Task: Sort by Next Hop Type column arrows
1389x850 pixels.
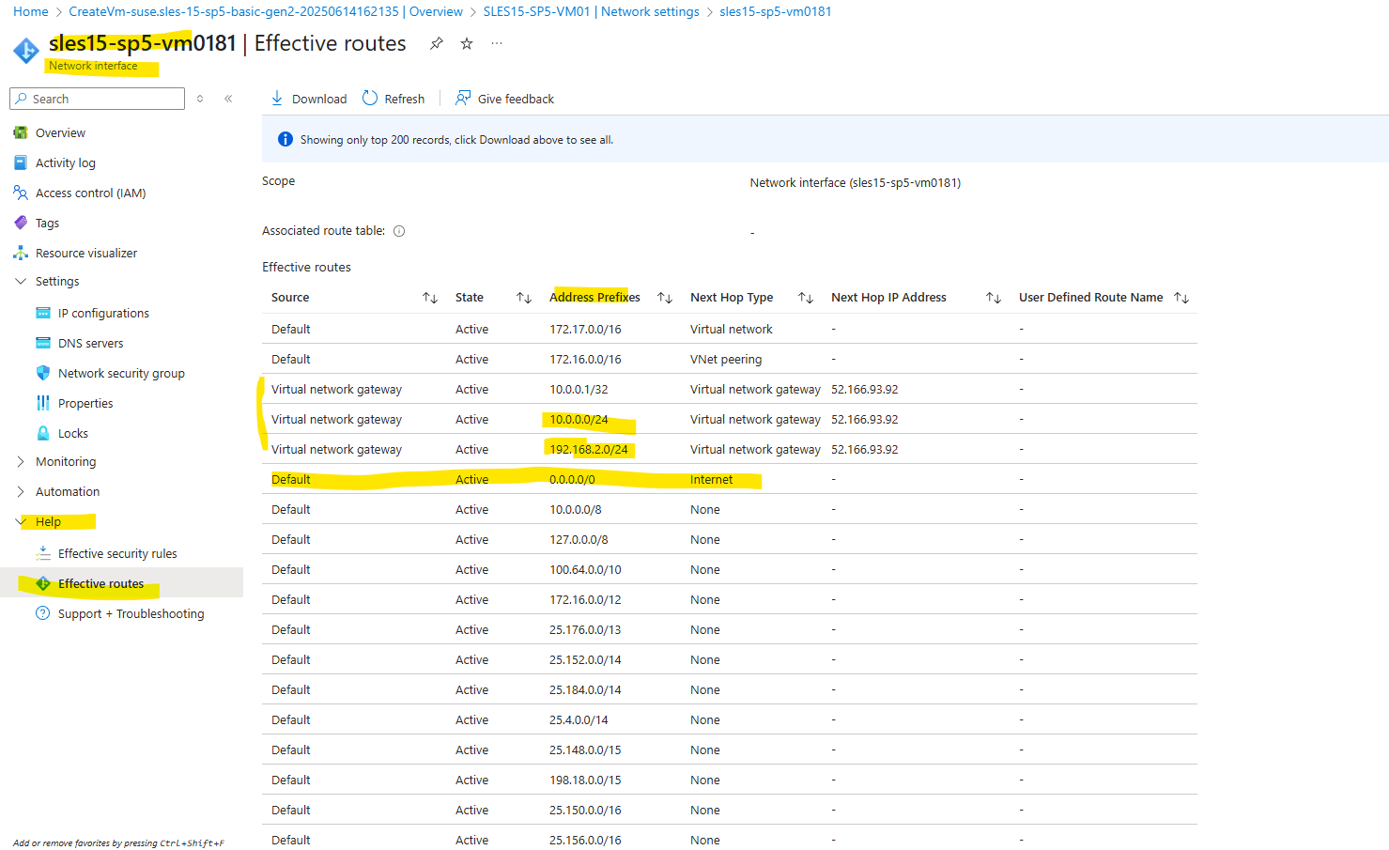Action: [806, 298]
